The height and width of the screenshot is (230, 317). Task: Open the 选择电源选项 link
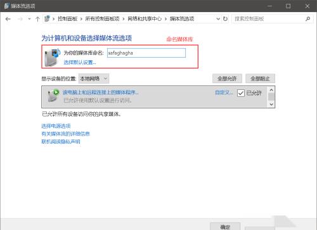pos(56,126)
